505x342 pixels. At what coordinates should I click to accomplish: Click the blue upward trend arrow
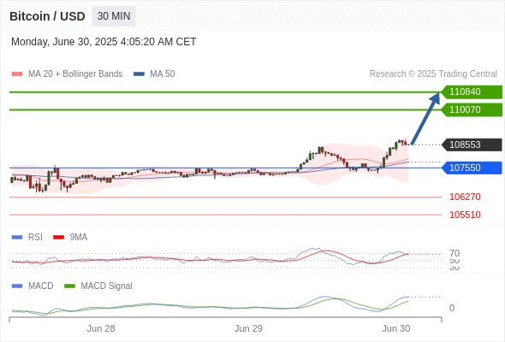click(425, 118)
